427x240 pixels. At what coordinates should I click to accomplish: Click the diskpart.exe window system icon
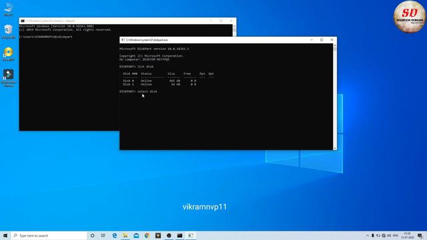pyautogui.click(x=123, y=40)
